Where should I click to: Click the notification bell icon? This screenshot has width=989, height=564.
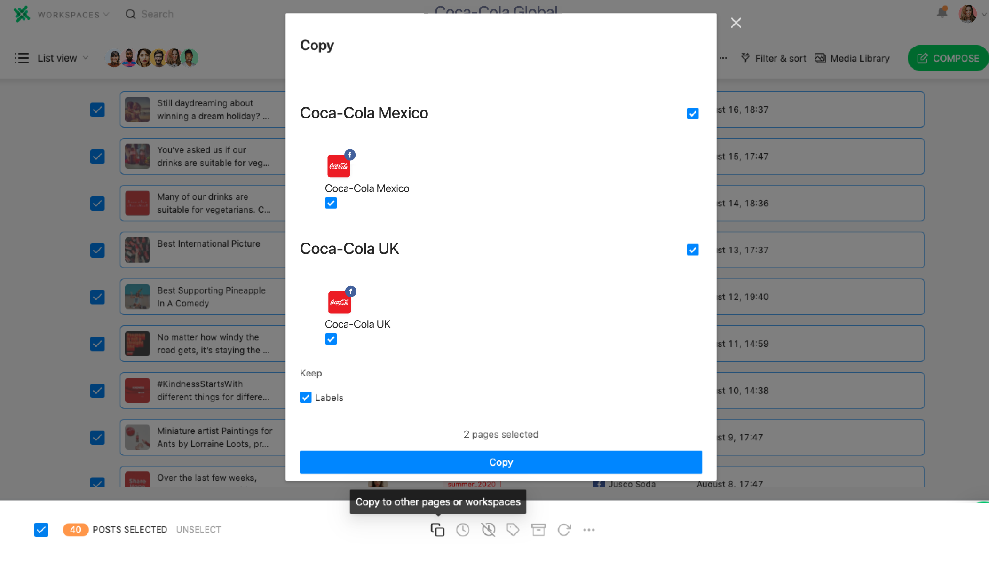tap(942, 12)
